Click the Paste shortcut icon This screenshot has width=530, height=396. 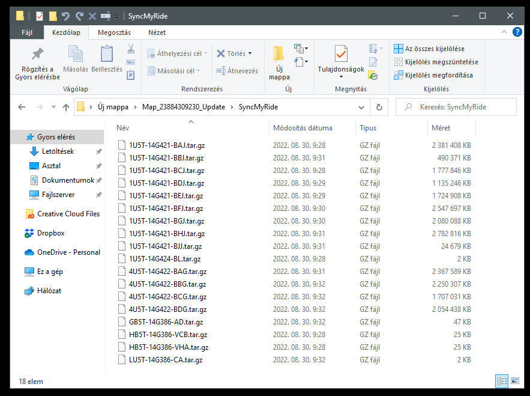tap(130, 75)
